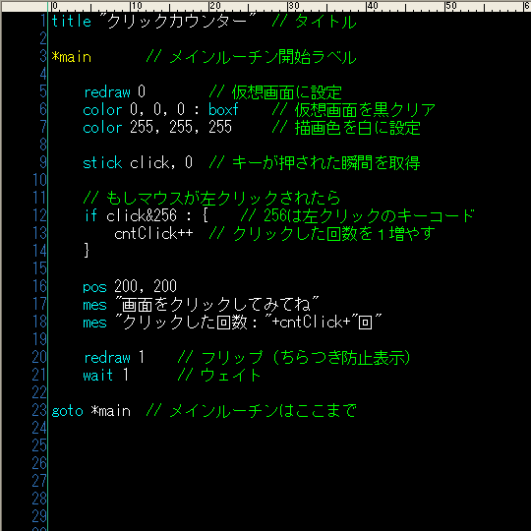Click 'redraw 1' on line 20

(x=114, y=357)
